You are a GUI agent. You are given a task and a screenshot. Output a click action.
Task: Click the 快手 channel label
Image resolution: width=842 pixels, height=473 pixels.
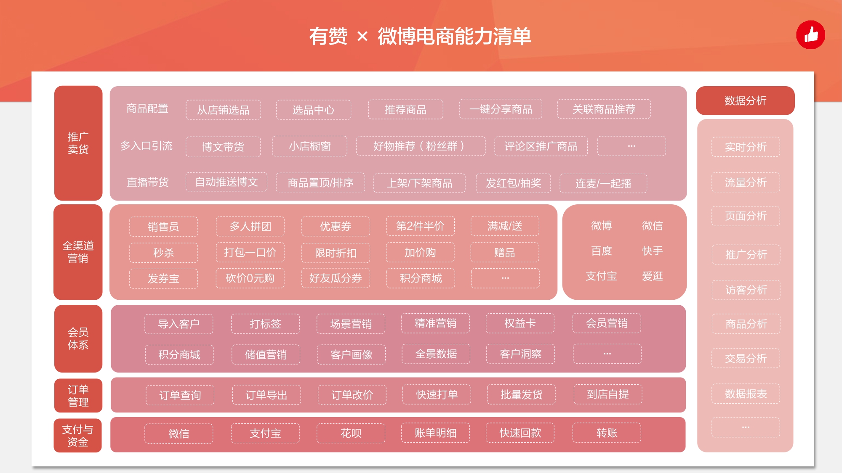click(652, 251)
